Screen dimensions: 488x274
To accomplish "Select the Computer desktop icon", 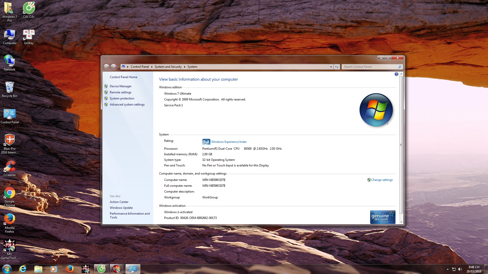I will point(9,37).
